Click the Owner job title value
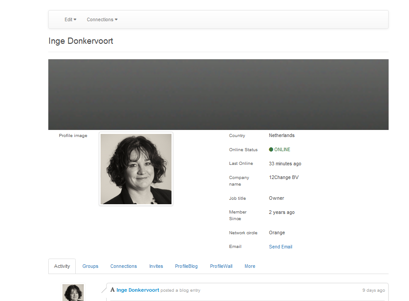Screen dimensions: 409x301 pyautogui.click(x=277, y=198)
